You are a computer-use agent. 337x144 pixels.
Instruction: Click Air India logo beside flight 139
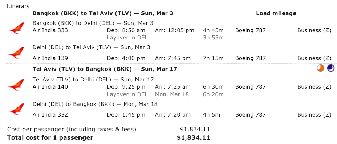pos(16,53)
